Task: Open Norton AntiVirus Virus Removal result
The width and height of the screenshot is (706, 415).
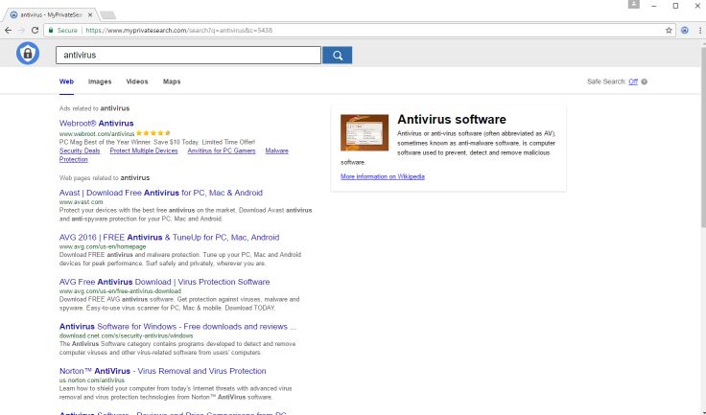Action: 162,371
